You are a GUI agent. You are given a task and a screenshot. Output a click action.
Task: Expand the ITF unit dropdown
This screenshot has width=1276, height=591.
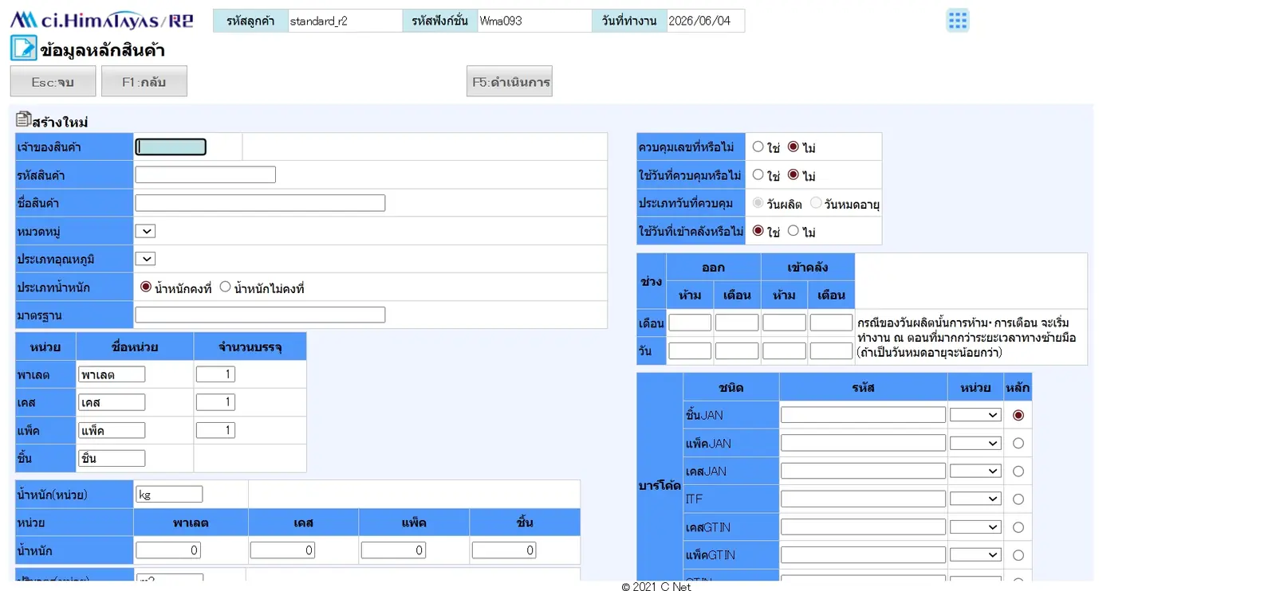(975, 499)
